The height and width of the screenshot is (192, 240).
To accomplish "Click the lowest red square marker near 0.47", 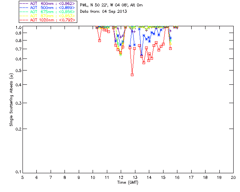I will pyautogui.click(x=132, y=75).
